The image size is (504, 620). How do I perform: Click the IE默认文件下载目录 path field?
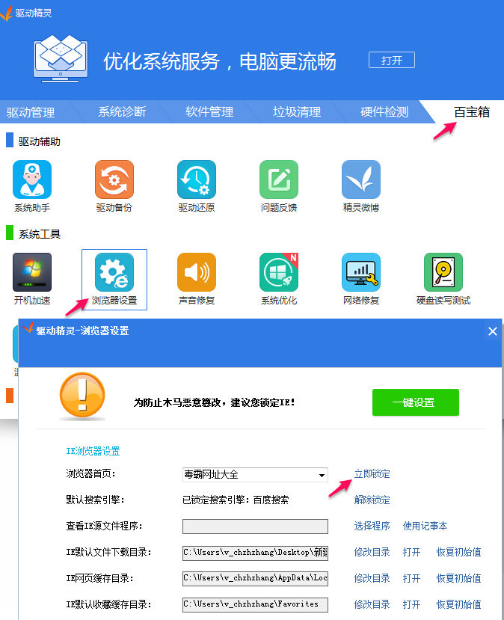tap(255, 553)
